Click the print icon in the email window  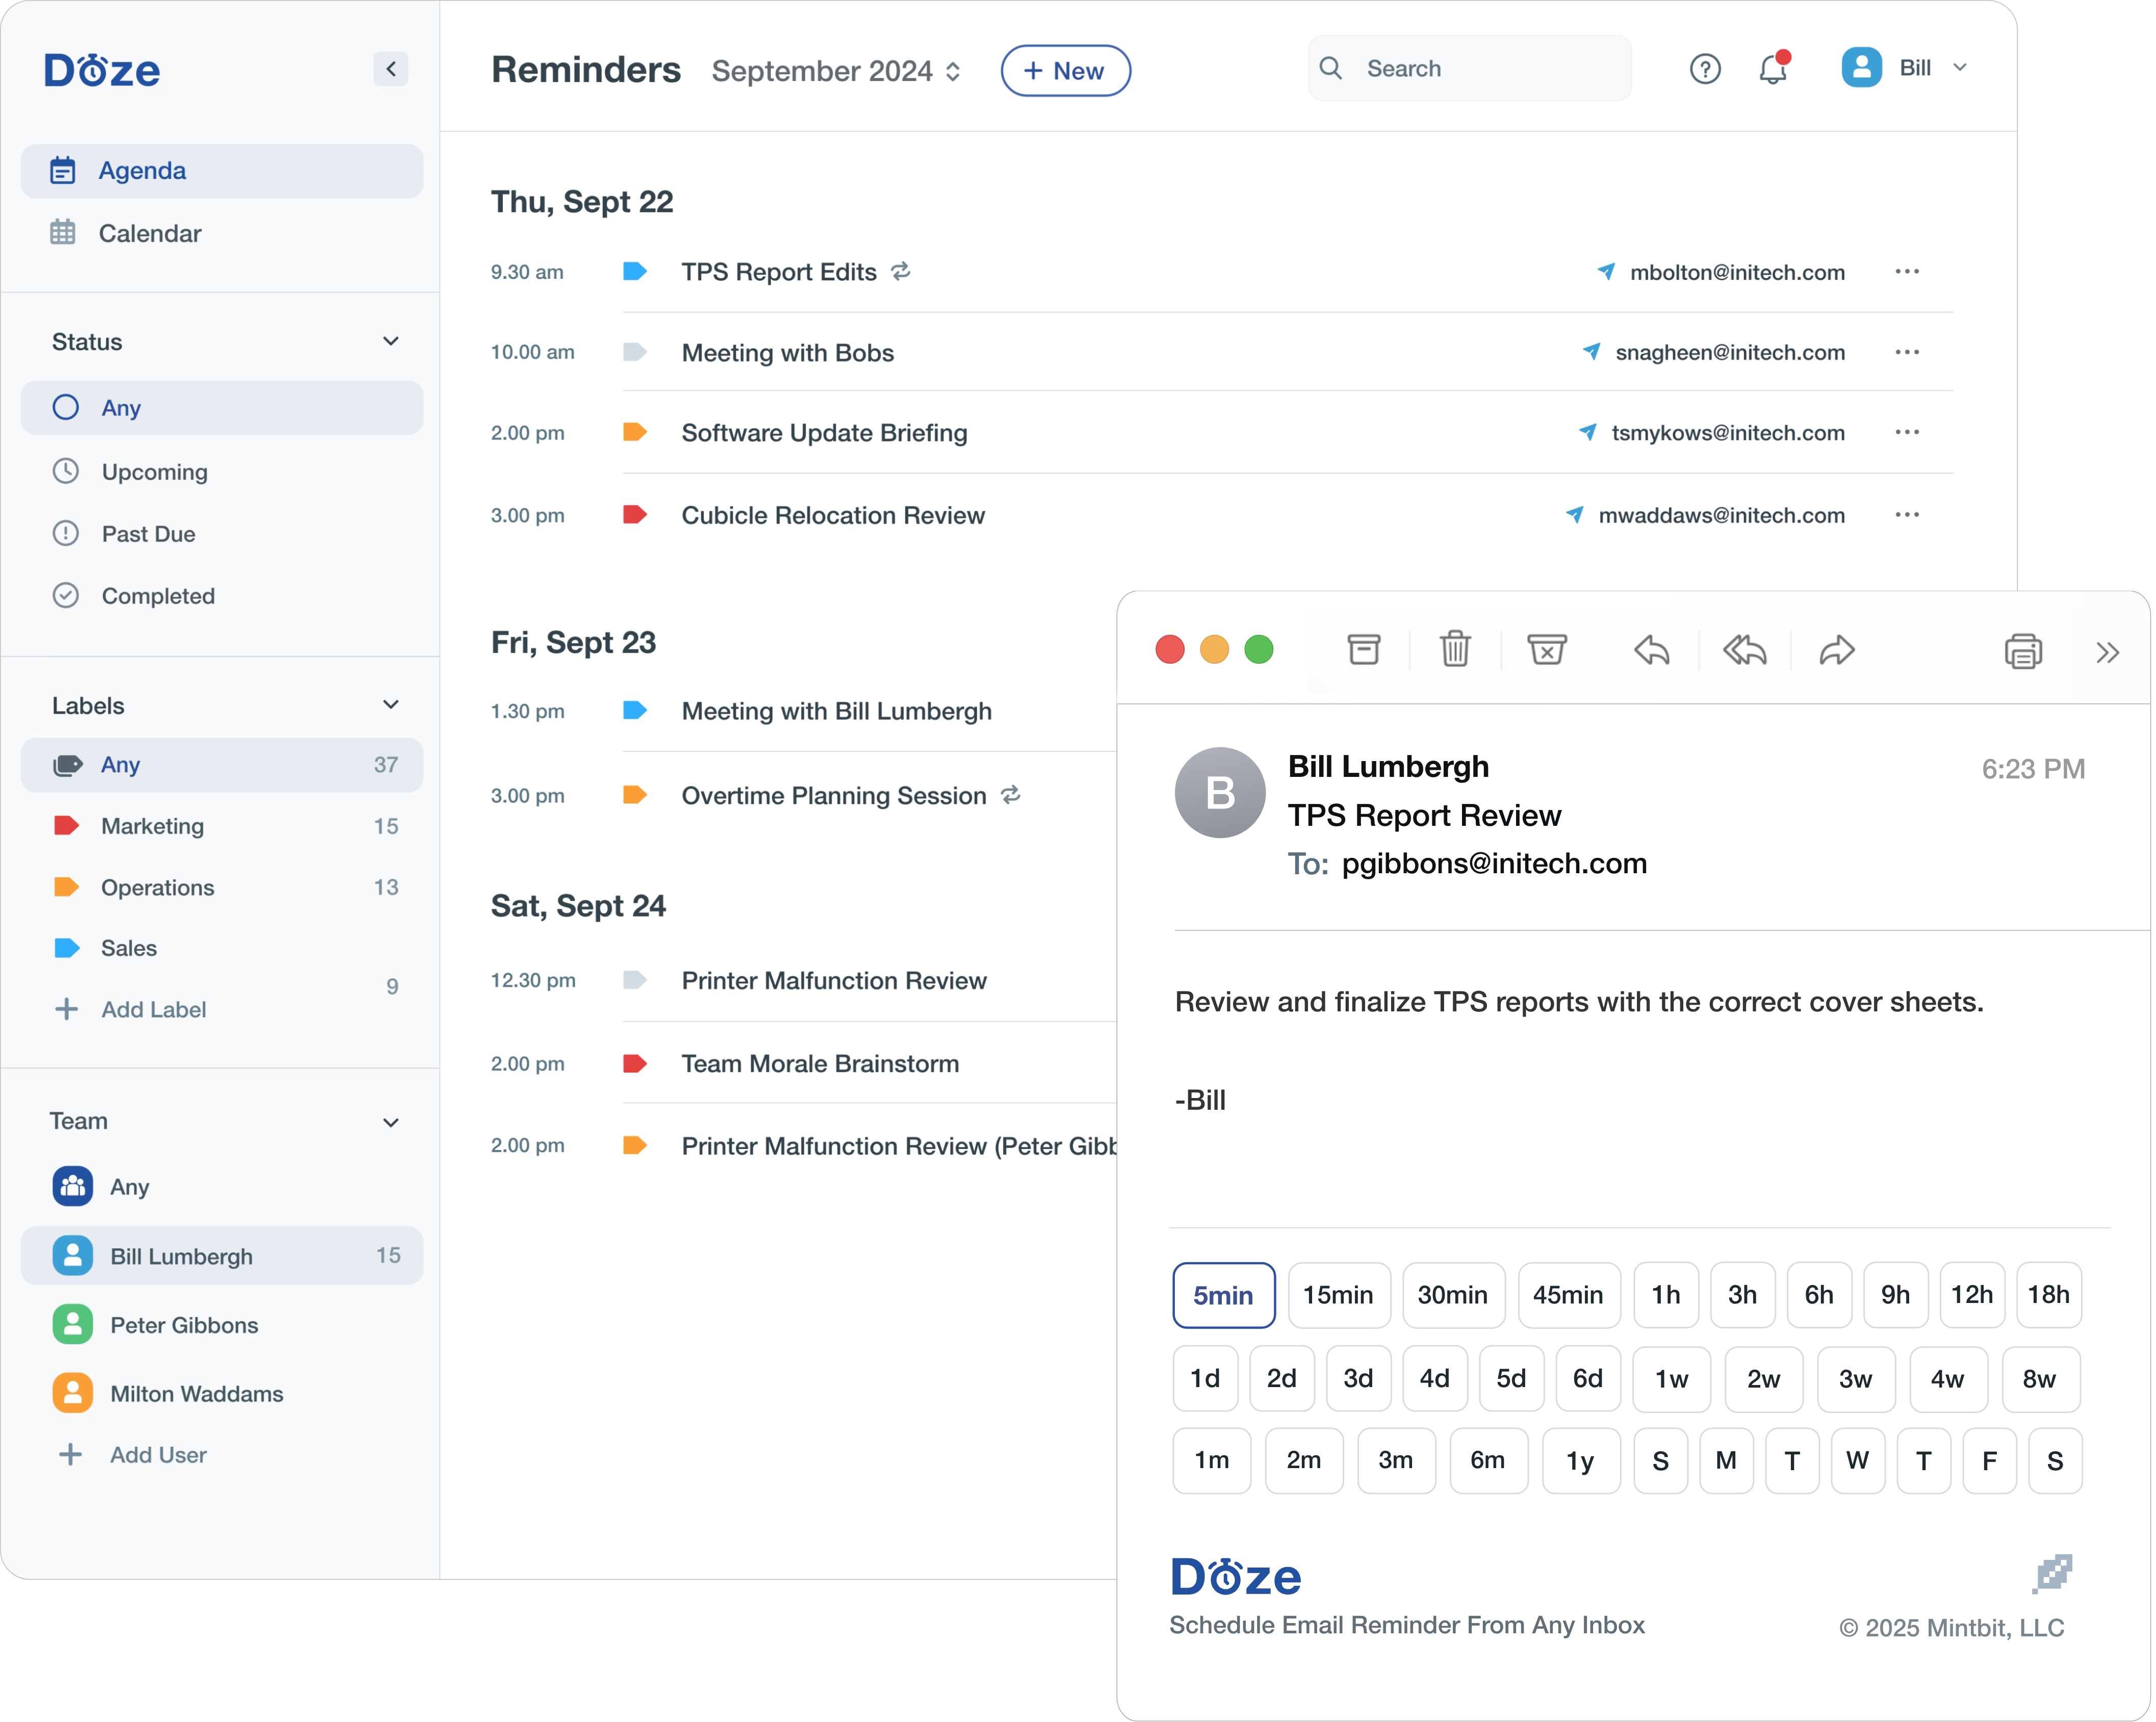tap(2023, 651)
